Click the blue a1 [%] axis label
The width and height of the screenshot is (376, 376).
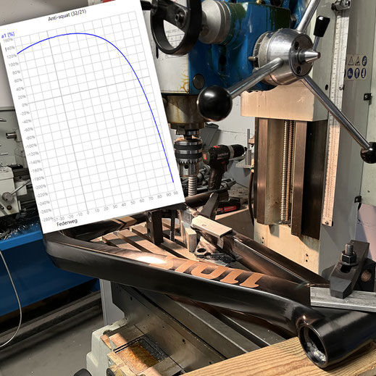pos(8,35)
